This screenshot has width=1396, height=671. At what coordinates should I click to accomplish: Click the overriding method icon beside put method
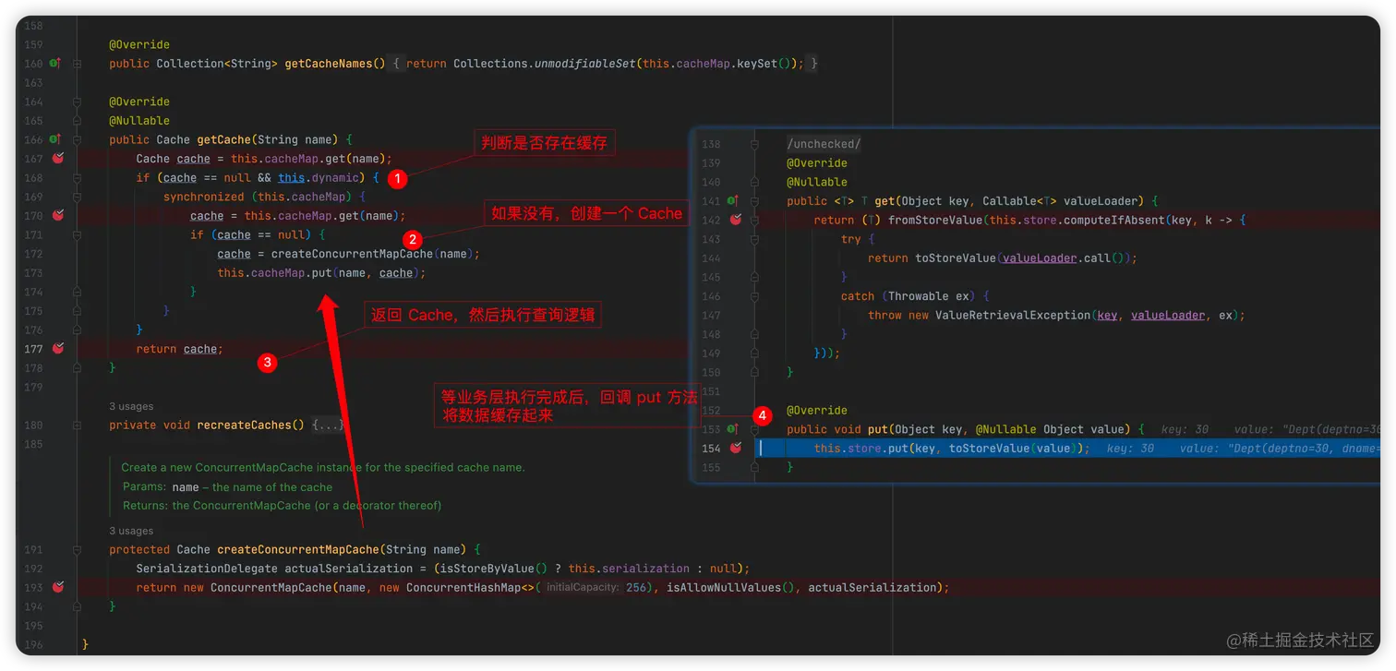732,428
